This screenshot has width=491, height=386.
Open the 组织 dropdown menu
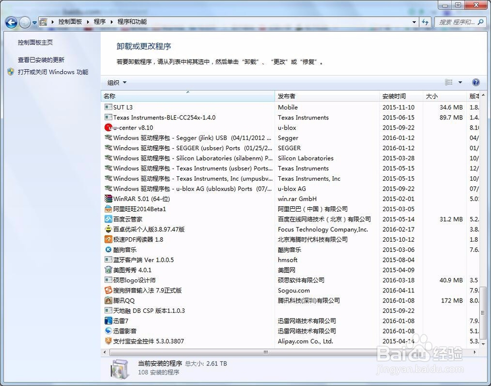pos(117,83)
